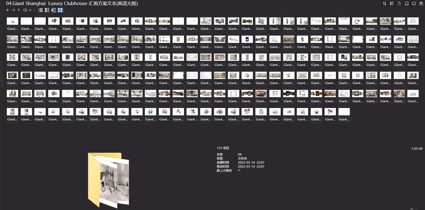425x210 pixels.
Task: Go forward with the right arrow
Action: click(13, 10)
